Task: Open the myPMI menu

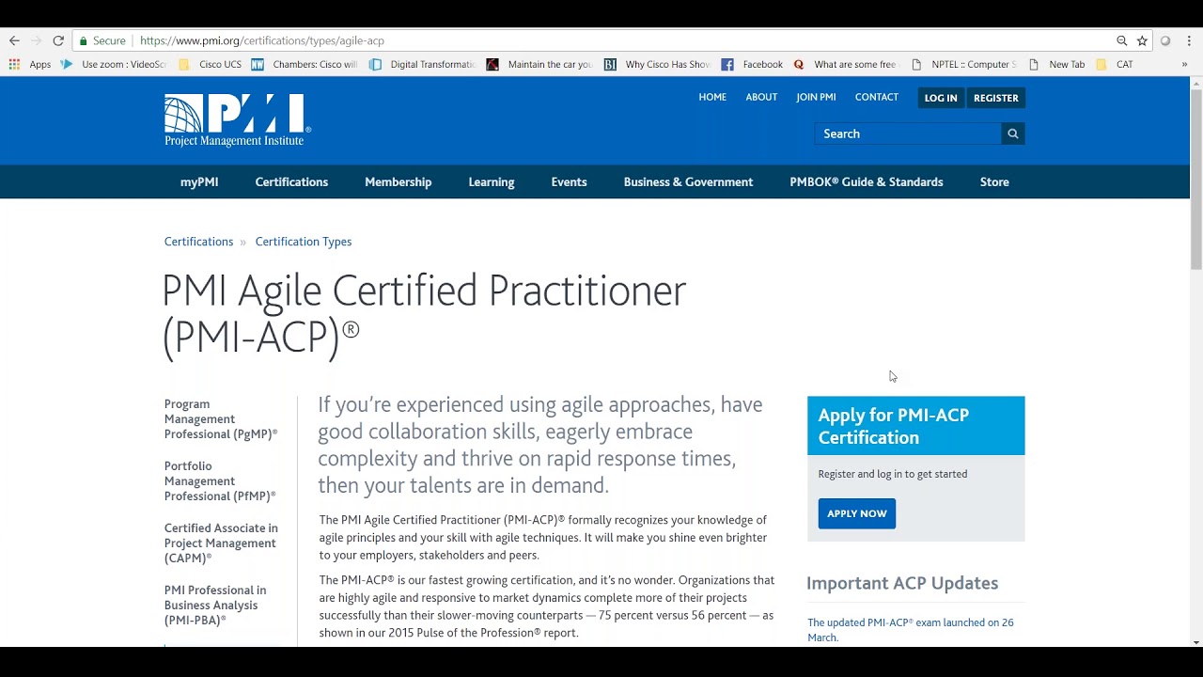Action: [x=199, y=182]
